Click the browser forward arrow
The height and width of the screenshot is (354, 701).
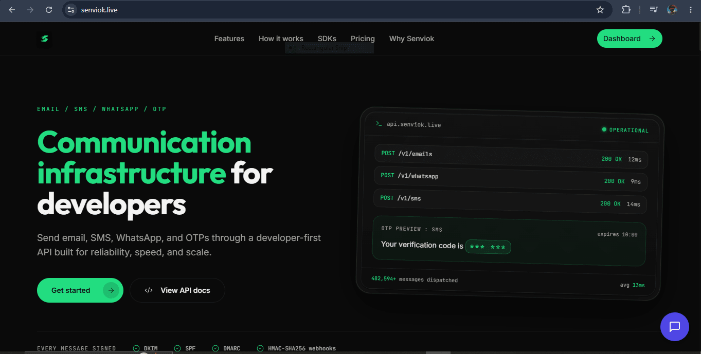click(30, 10)
